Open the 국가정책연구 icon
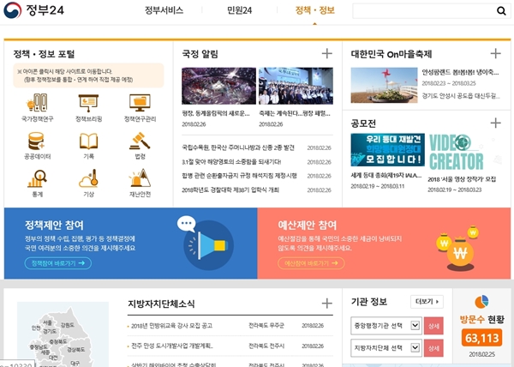Image resolution: width=514 pixels, height=367 pixels. [38, 103]
